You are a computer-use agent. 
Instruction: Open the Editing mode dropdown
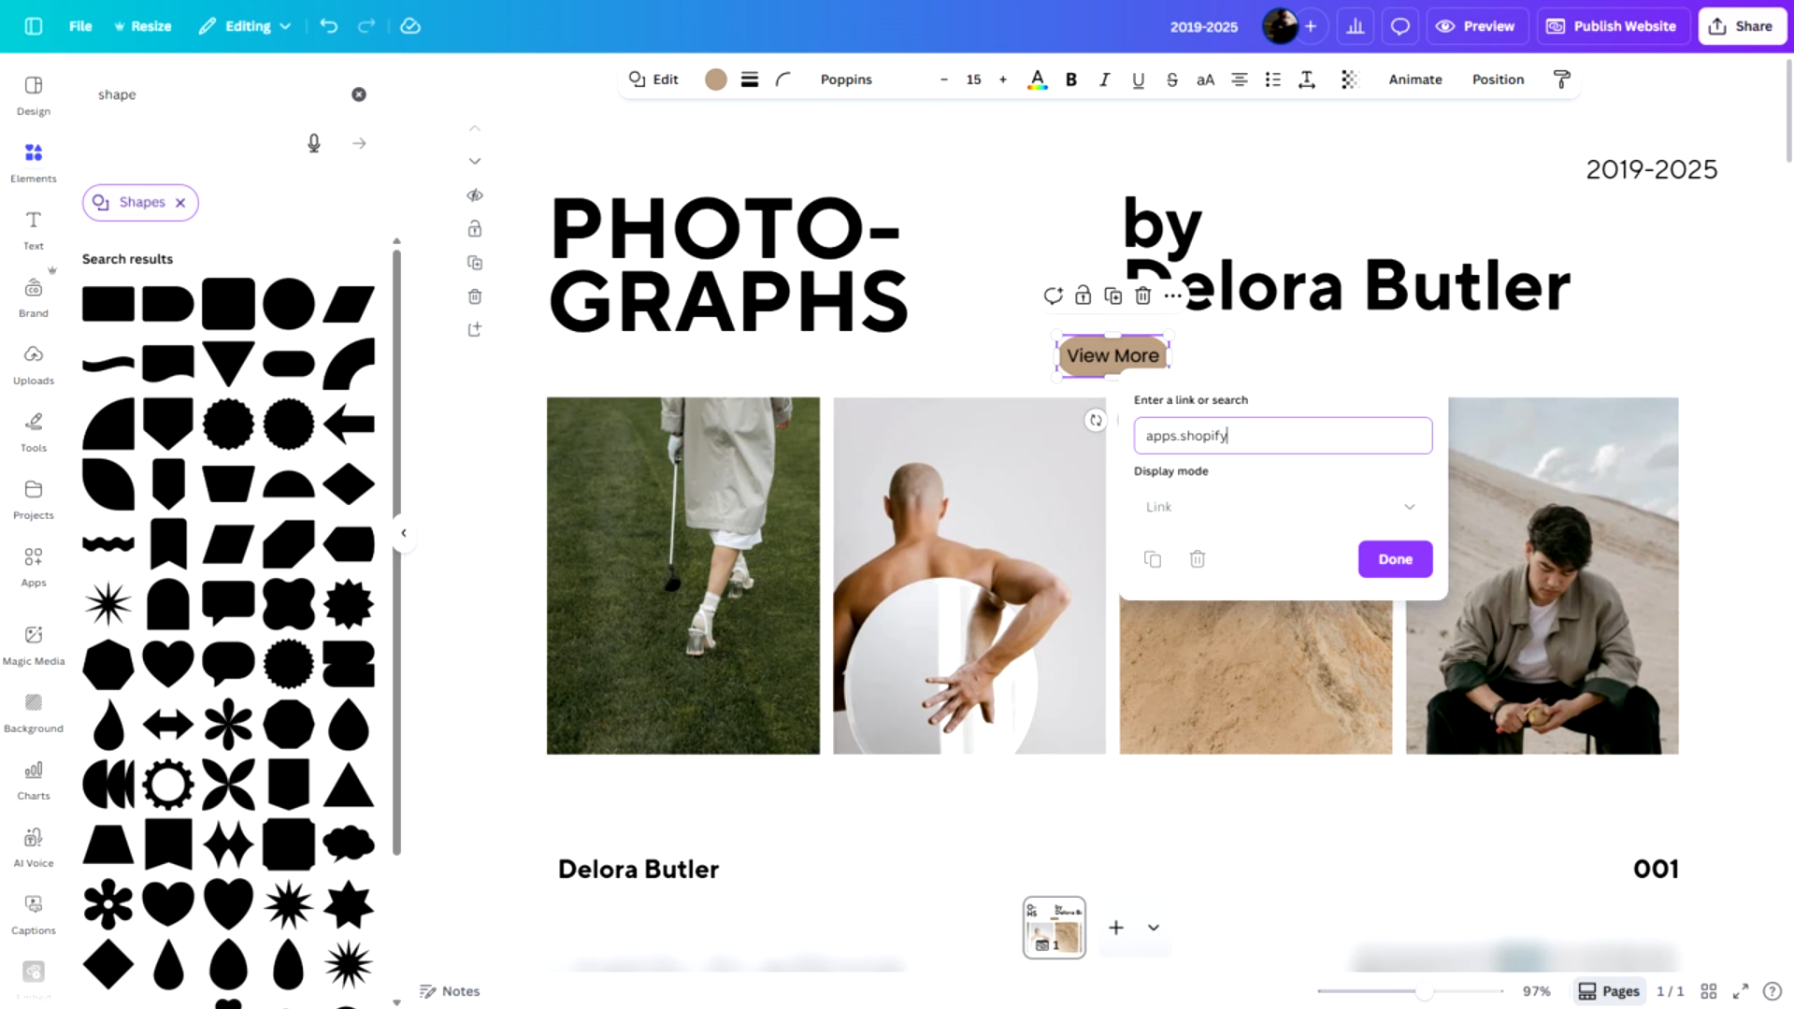point(245,26)
